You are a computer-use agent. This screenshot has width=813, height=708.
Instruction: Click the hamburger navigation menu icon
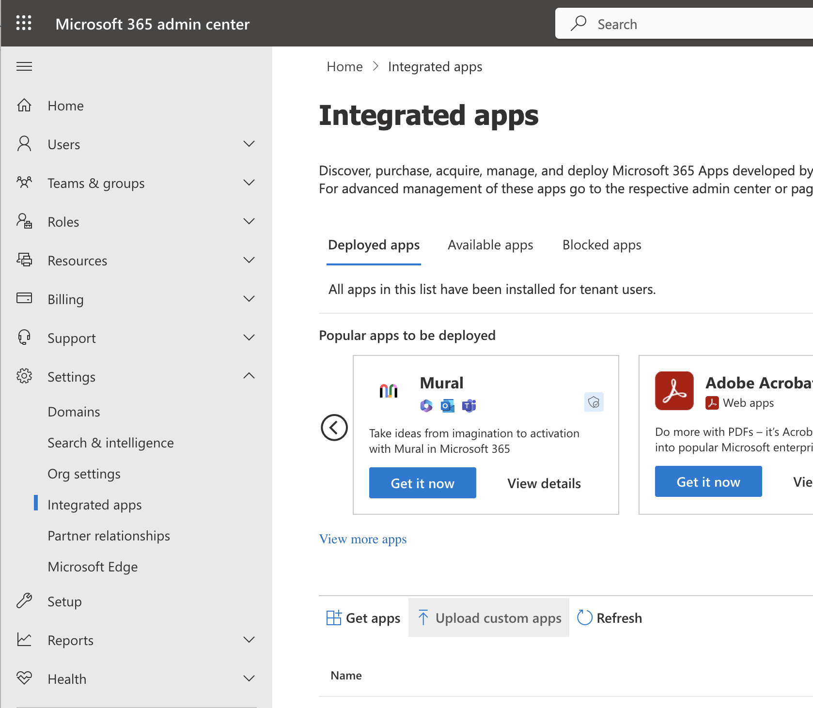(24, 66)
